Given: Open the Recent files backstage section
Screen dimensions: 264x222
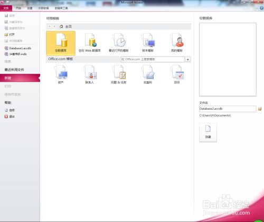Looking at the screenshot, I should [14, 70].
